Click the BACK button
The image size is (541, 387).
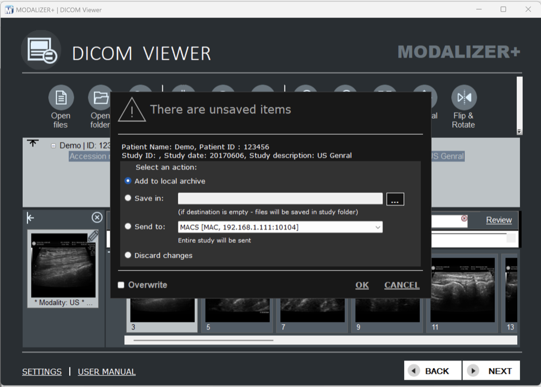tap(433, 370)
